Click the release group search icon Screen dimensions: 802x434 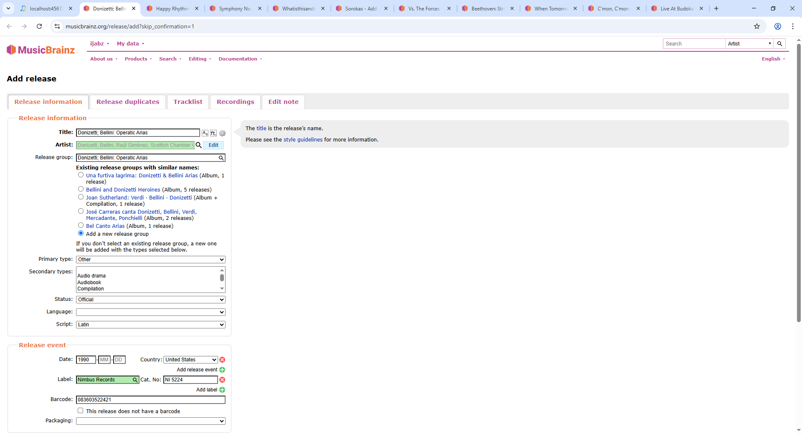221,158
